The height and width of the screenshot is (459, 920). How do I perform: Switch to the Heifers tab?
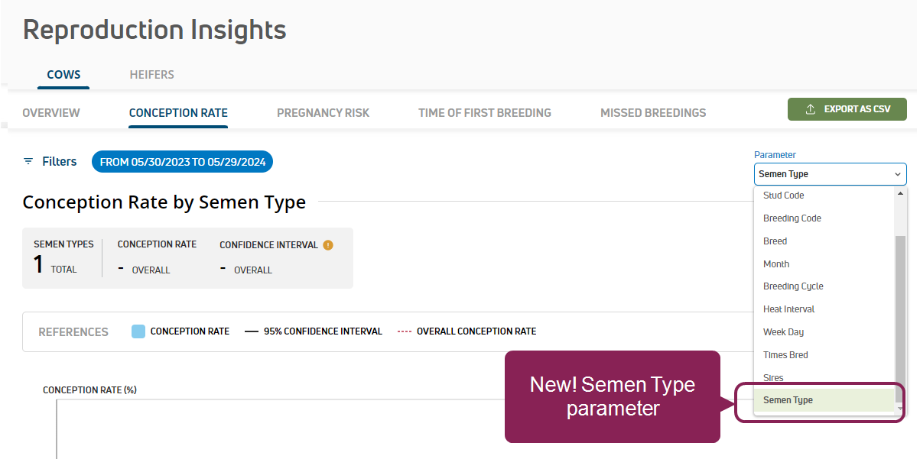point(151,75)
